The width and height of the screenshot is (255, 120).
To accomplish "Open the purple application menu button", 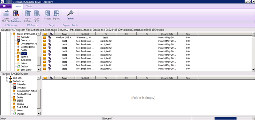I will point(6,6).
